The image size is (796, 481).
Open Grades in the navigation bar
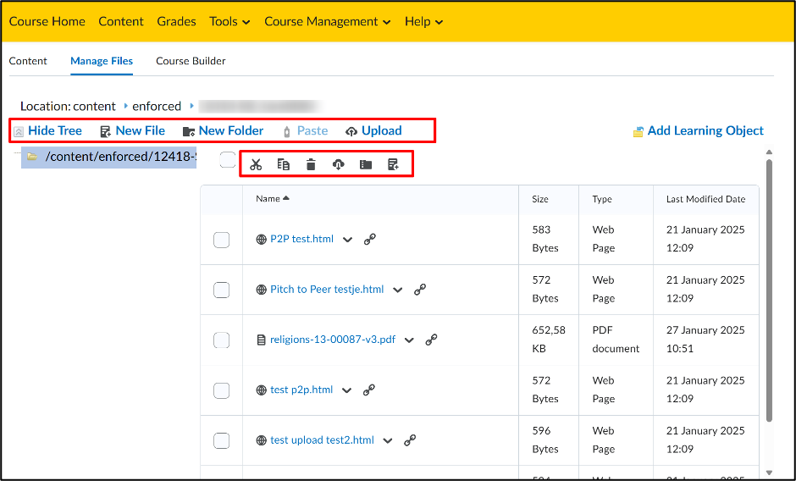(x=176, y=21)
